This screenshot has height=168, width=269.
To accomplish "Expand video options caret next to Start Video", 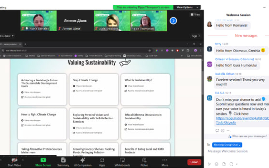I will coord(23,160).
